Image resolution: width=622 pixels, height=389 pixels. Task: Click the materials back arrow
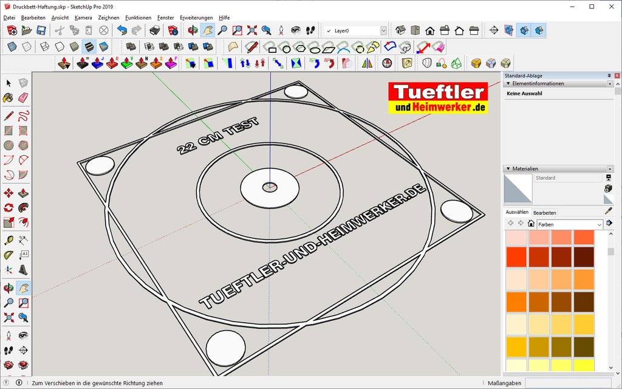coord(510,224)
